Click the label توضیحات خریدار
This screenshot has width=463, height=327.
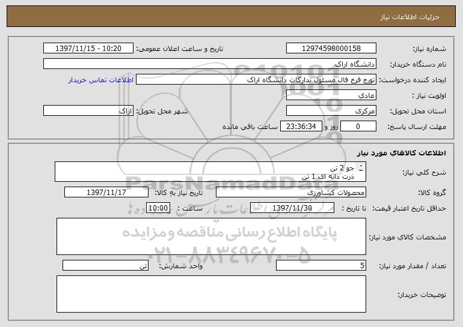coord(422,295)
